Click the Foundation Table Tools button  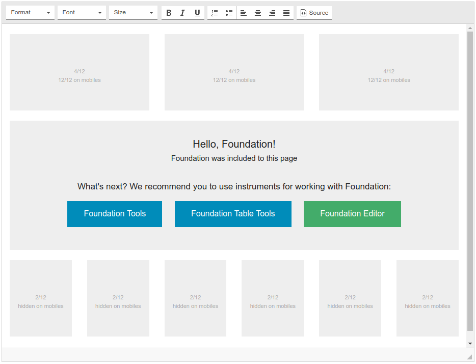click(x=233, y=214)
